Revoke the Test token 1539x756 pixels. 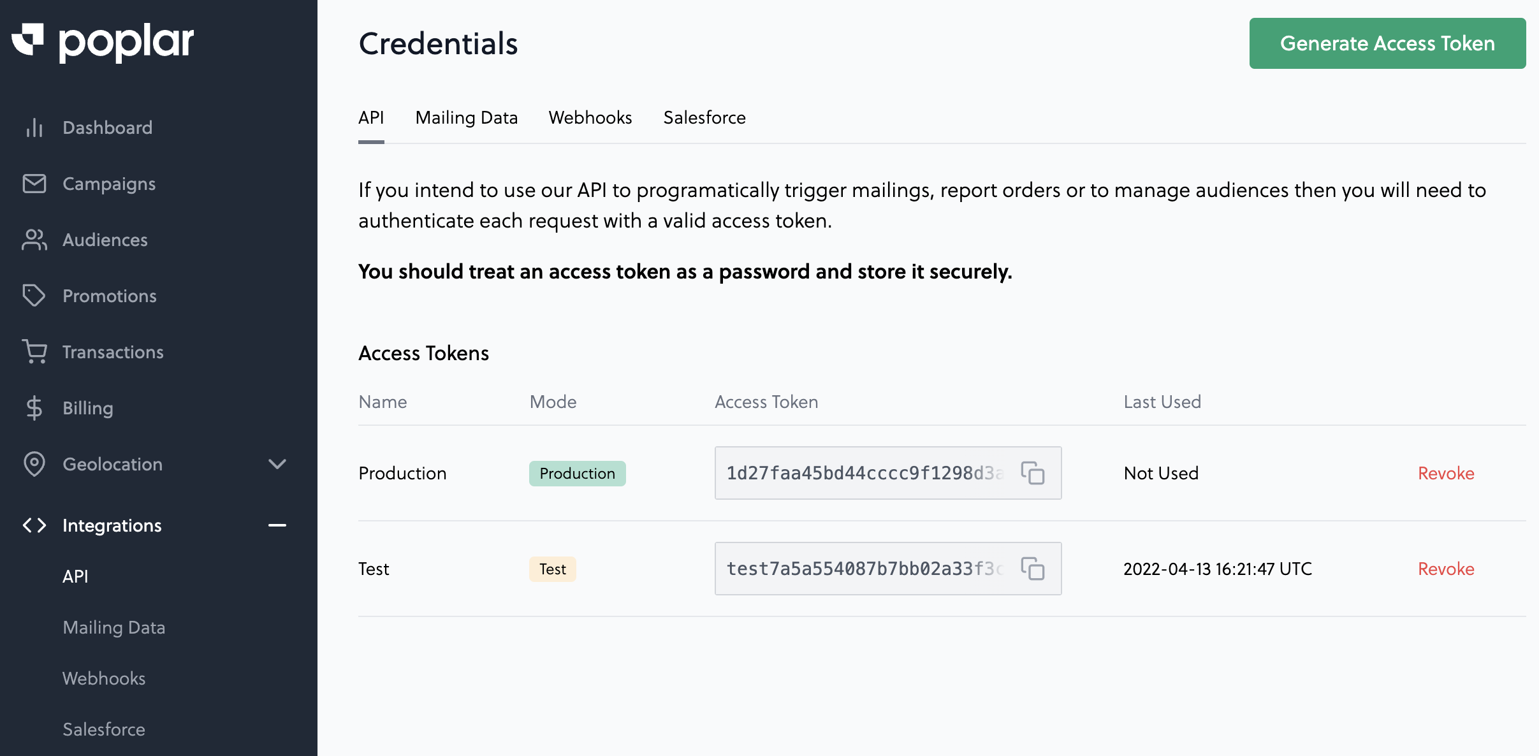[1445, 569]
